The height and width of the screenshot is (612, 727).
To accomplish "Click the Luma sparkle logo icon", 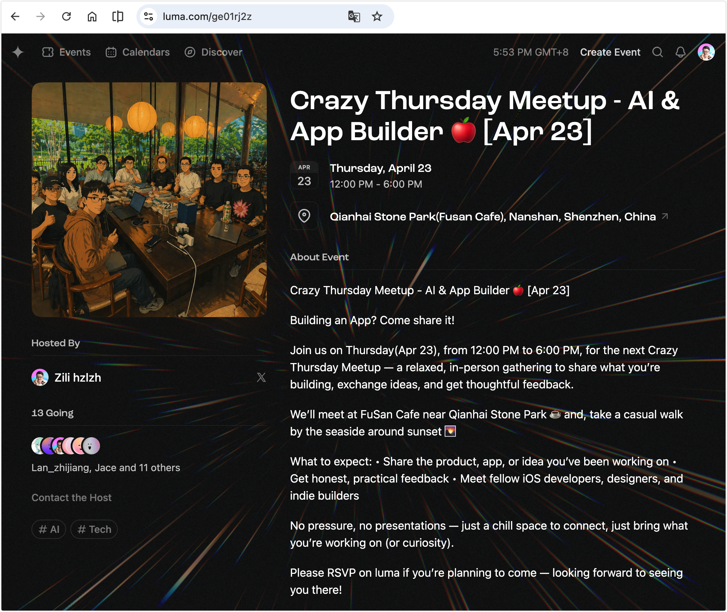I will click(x=18, y=52).
